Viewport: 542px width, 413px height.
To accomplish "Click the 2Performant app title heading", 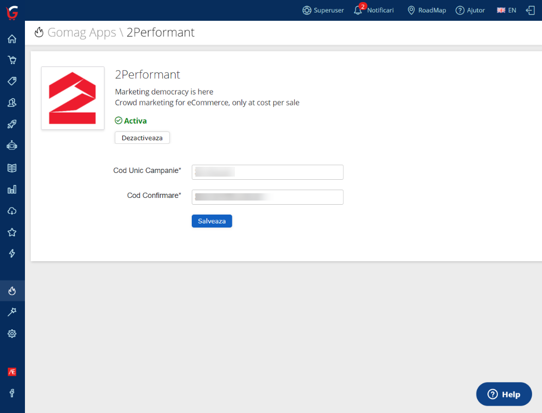I will [148, 75].
